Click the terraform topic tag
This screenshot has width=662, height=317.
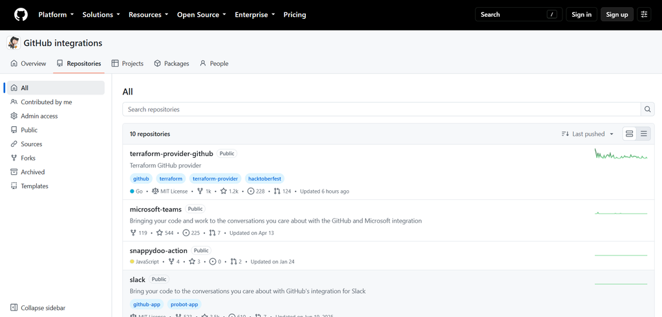coord(171,179)
